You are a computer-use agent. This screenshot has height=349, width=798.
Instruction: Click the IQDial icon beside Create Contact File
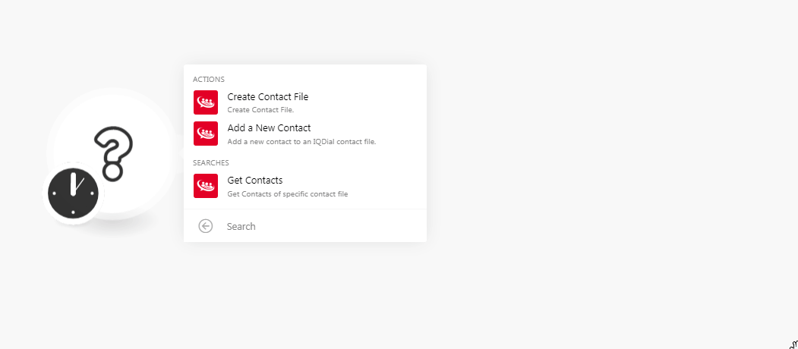[205, 102]
